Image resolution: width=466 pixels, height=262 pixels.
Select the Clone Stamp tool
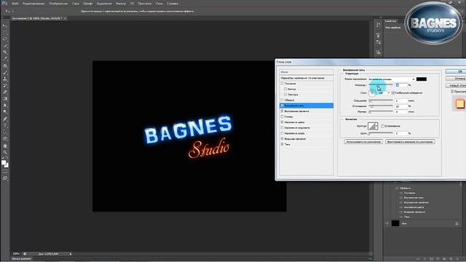(x=5, y=79)
